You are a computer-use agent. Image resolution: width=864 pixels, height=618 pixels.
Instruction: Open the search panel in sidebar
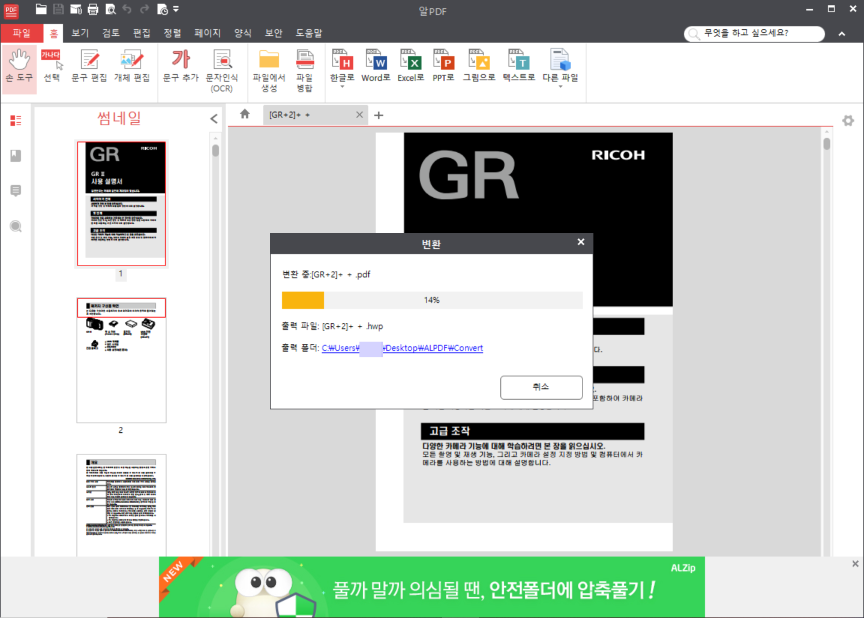pyautogui.click(x=16, y=226)
